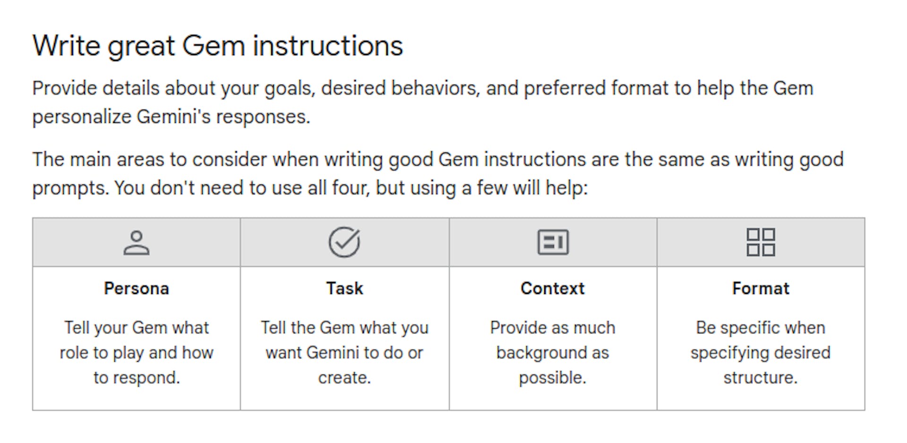
Task: Select the Format column heading
Action: click(x=761, y=288)
